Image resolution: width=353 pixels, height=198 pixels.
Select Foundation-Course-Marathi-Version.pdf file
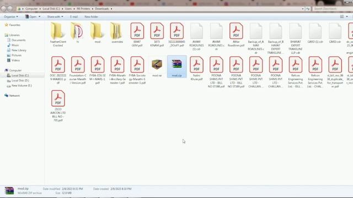click(78, 70)
